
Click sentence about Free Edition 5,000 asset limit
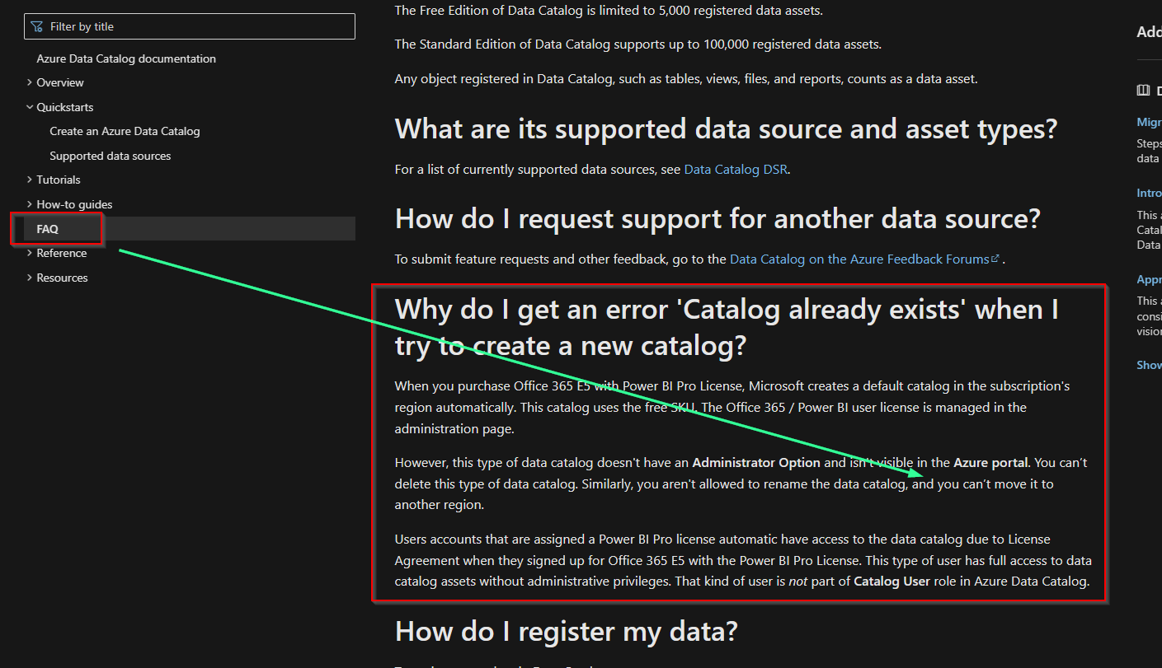[609, 11]
